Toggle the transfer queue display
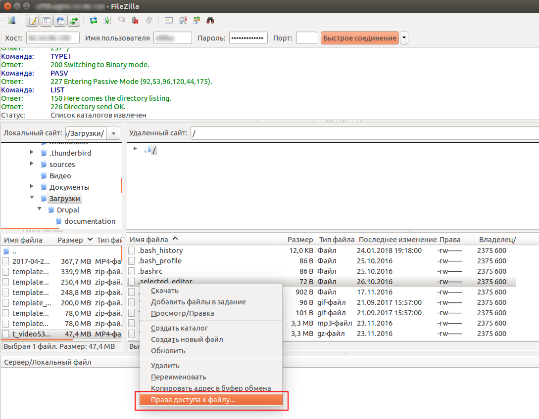The image size is (539, 419). coord(74,21)
